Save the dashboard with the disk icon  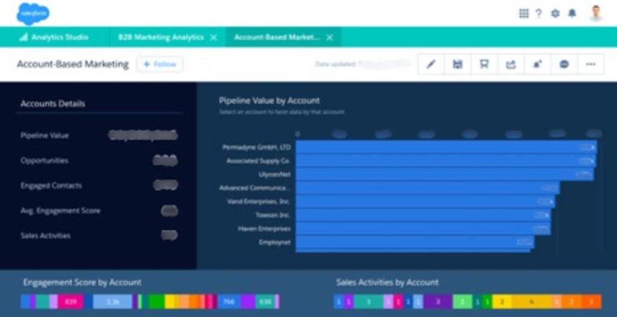pos(458,64)
